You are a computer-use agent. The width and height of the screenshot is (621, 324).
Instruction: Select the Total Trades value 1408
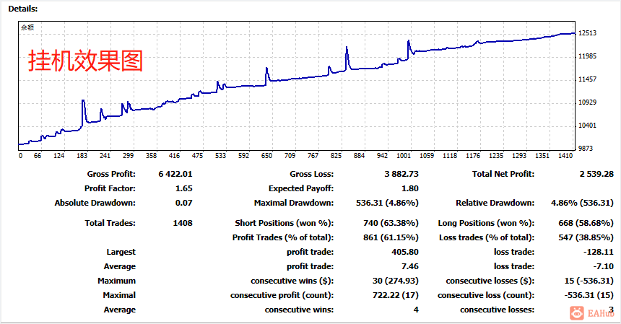[183, 223]
